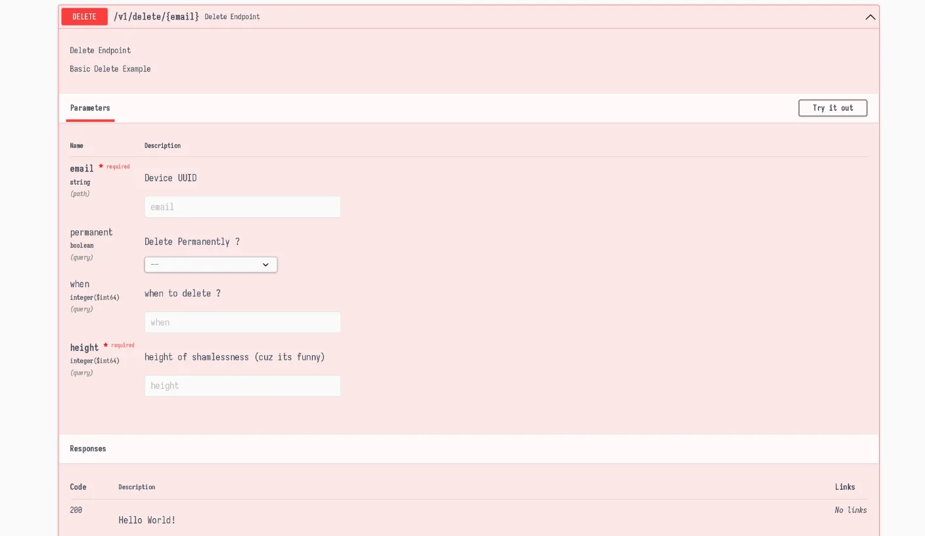The image size is (925, 536).
Task: Collapse the Delete Endpoint section chevron
Action: 870,17
